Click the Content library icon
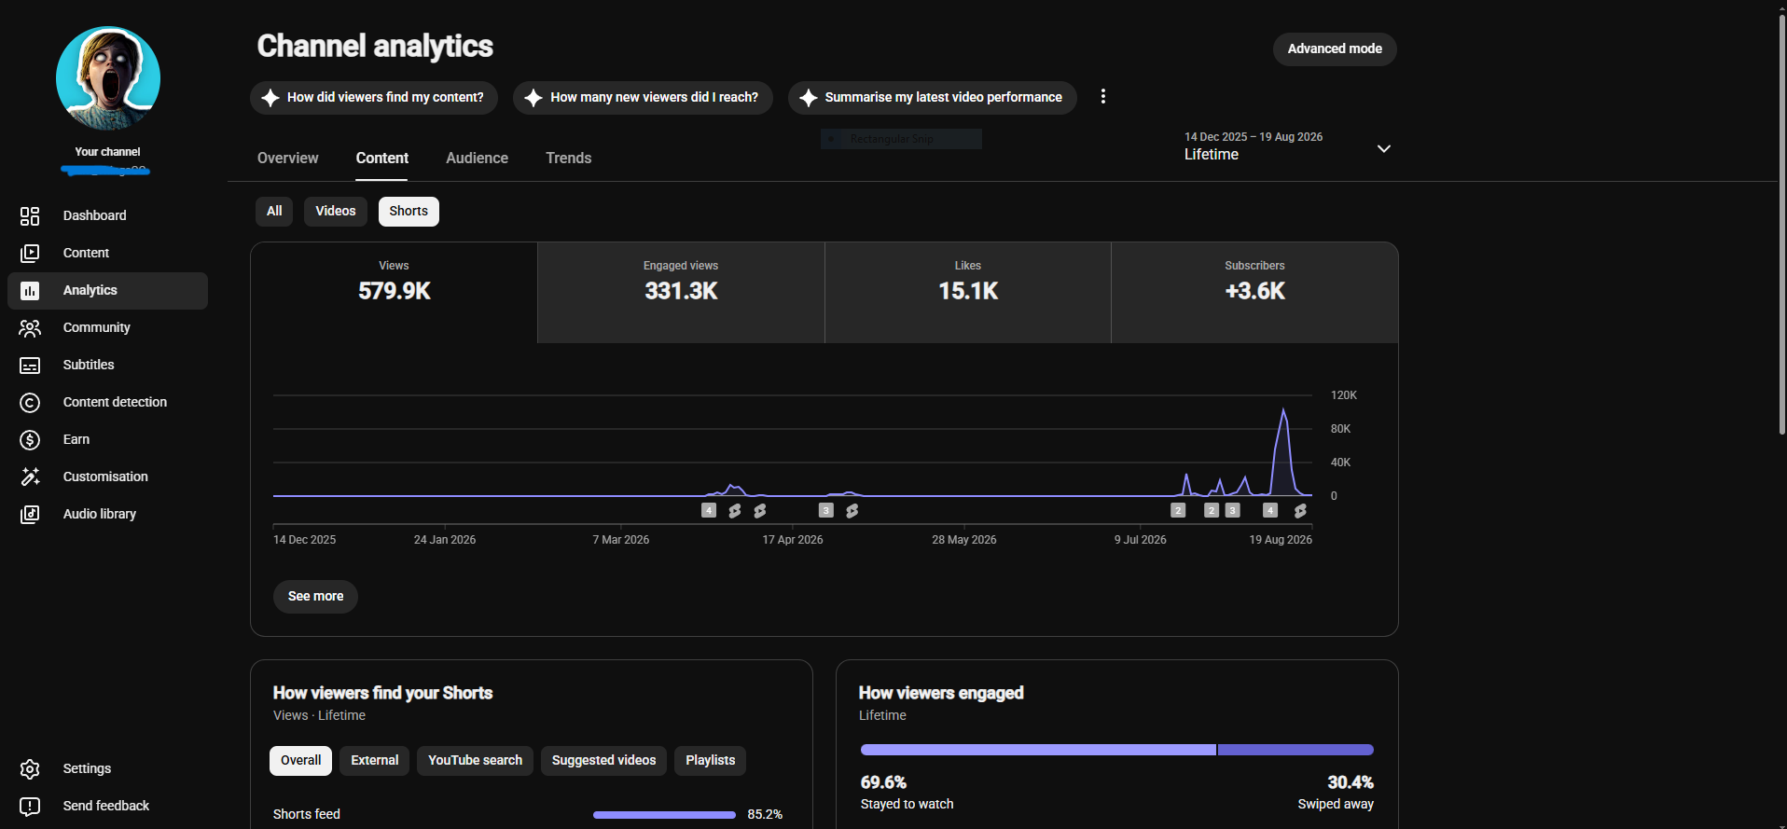The image size is (1787, 829). click(x=30, y=254)
